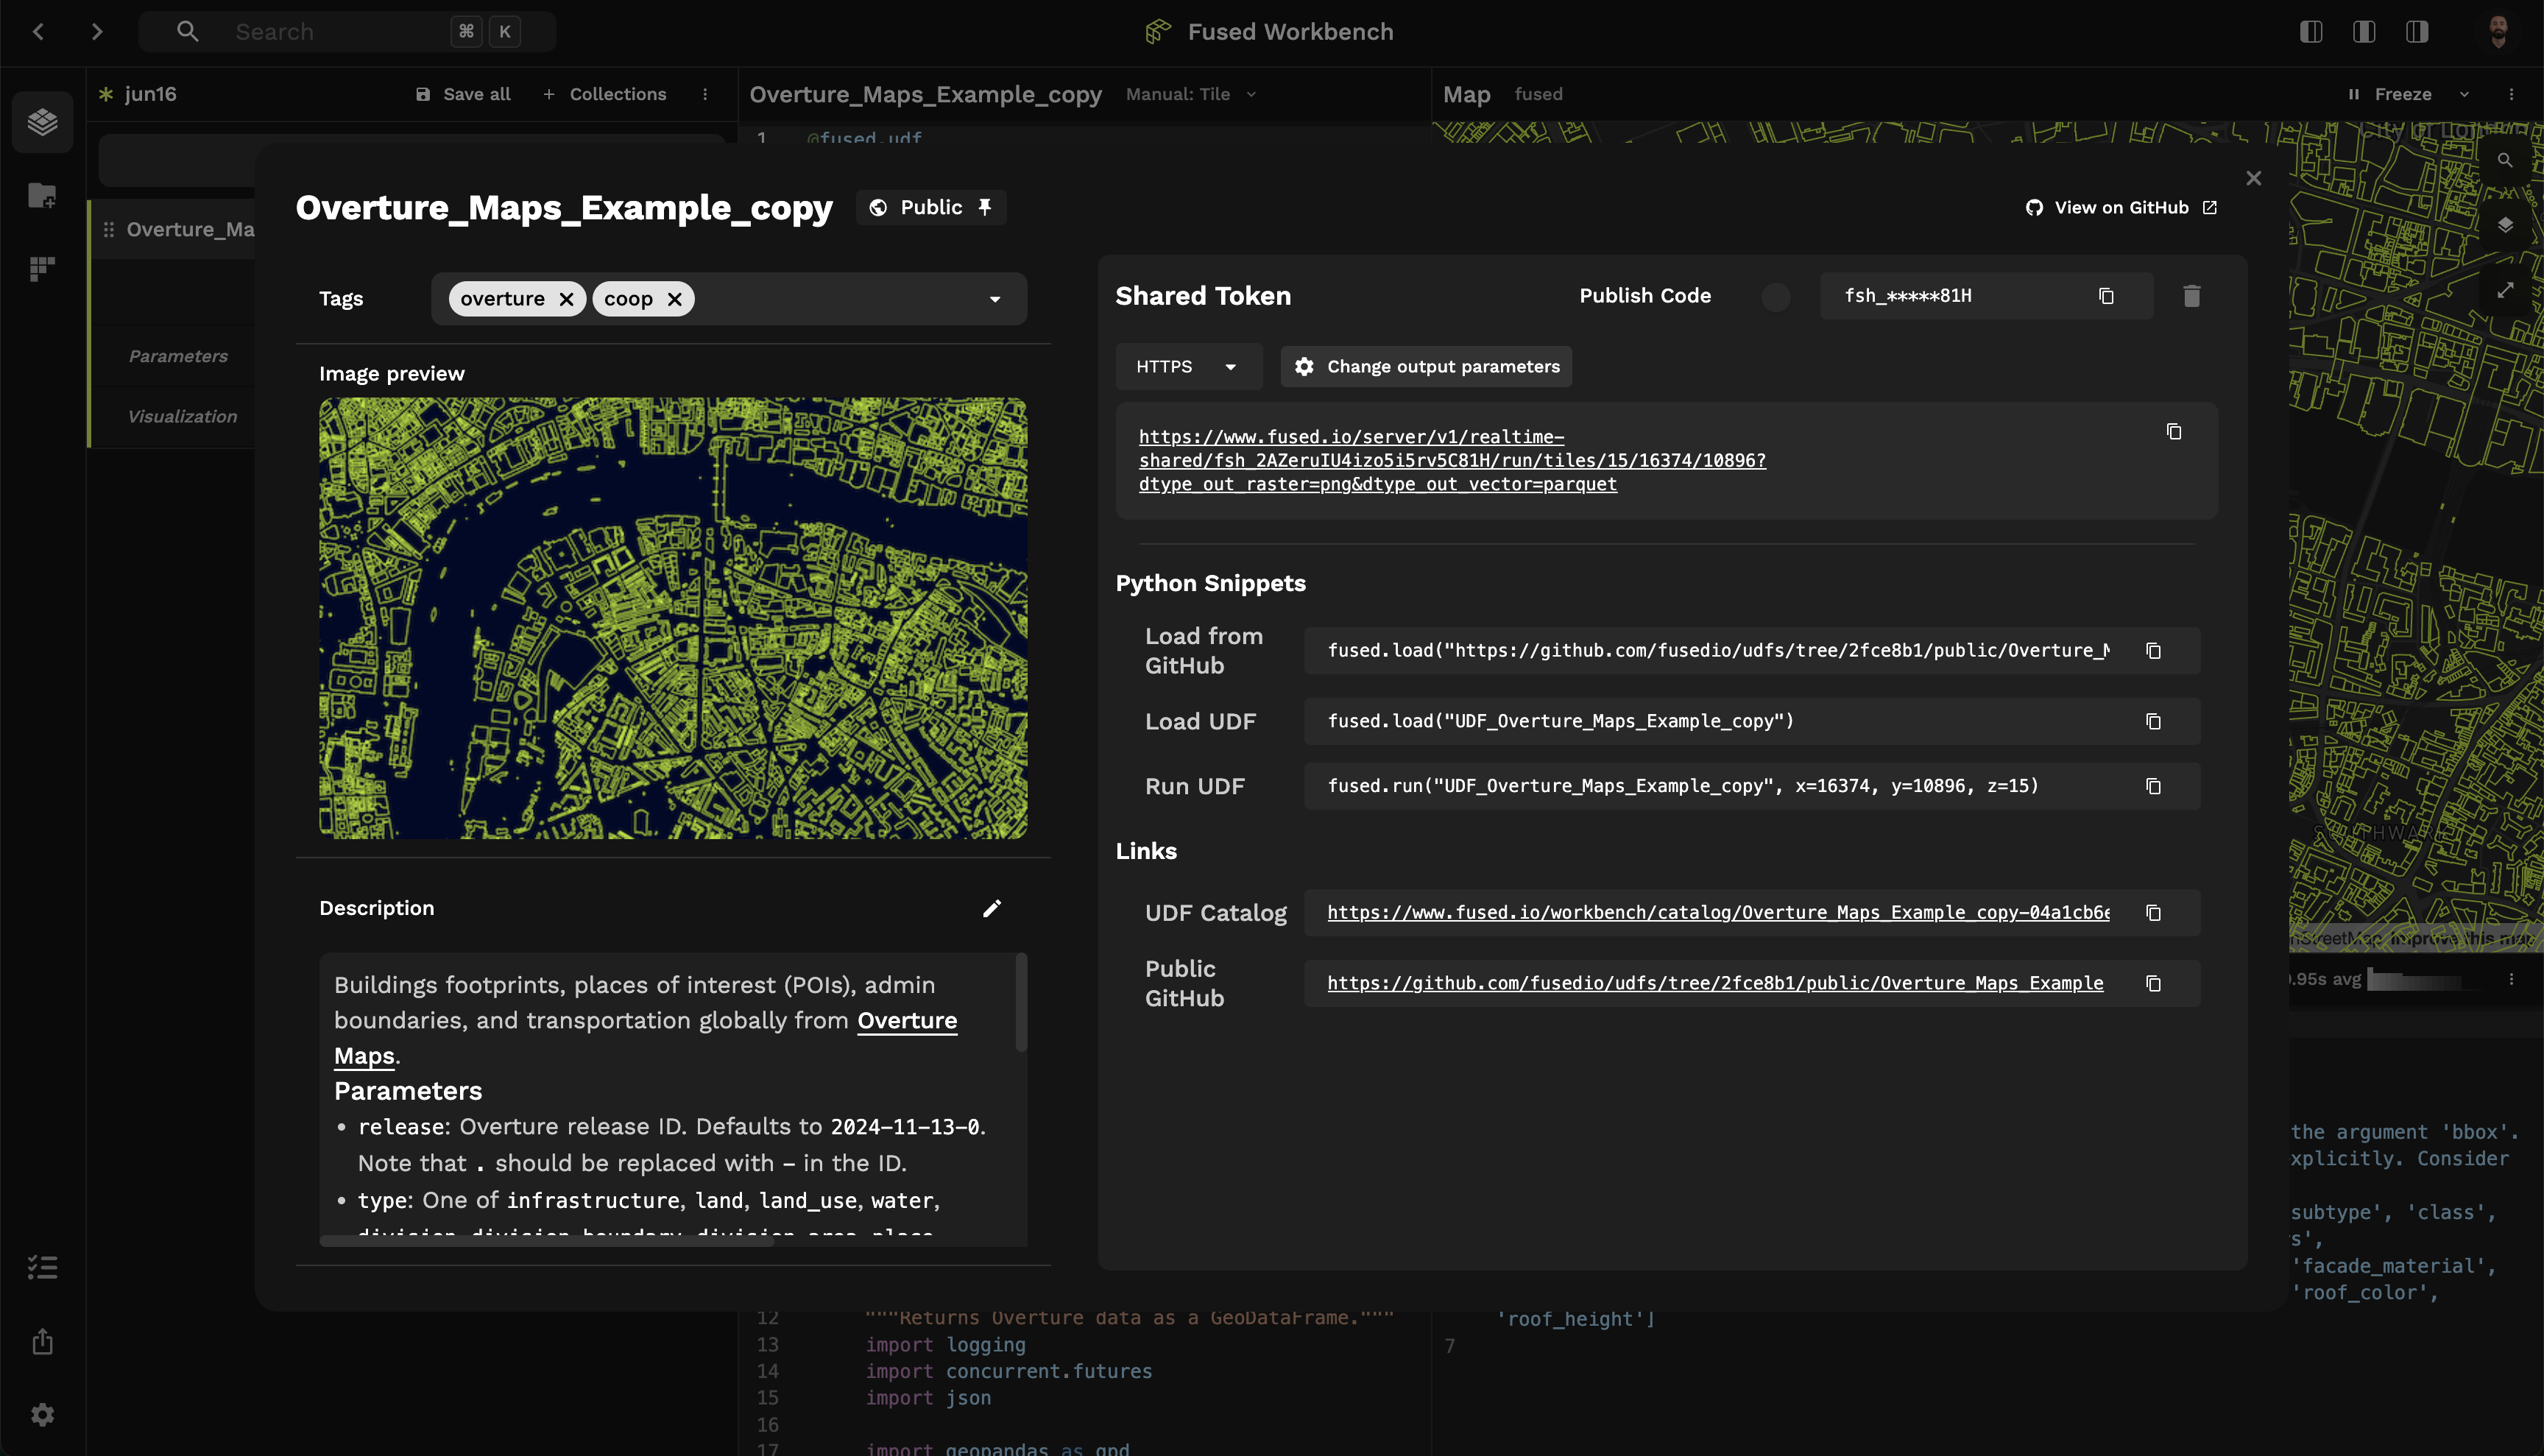Click the description vertical scrollbar
2544x1456 pixels.
[x=1021, y=1002]
